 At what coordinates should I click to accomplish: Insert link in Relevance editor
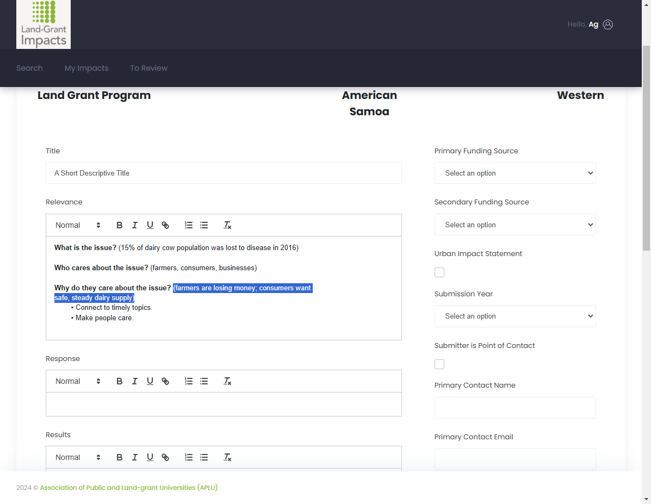pos(165,225)
